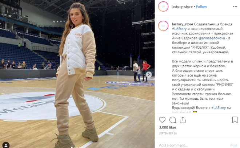Submit comment with the Post button
This screenshot has height=148, width=240.
pos(234,145)
